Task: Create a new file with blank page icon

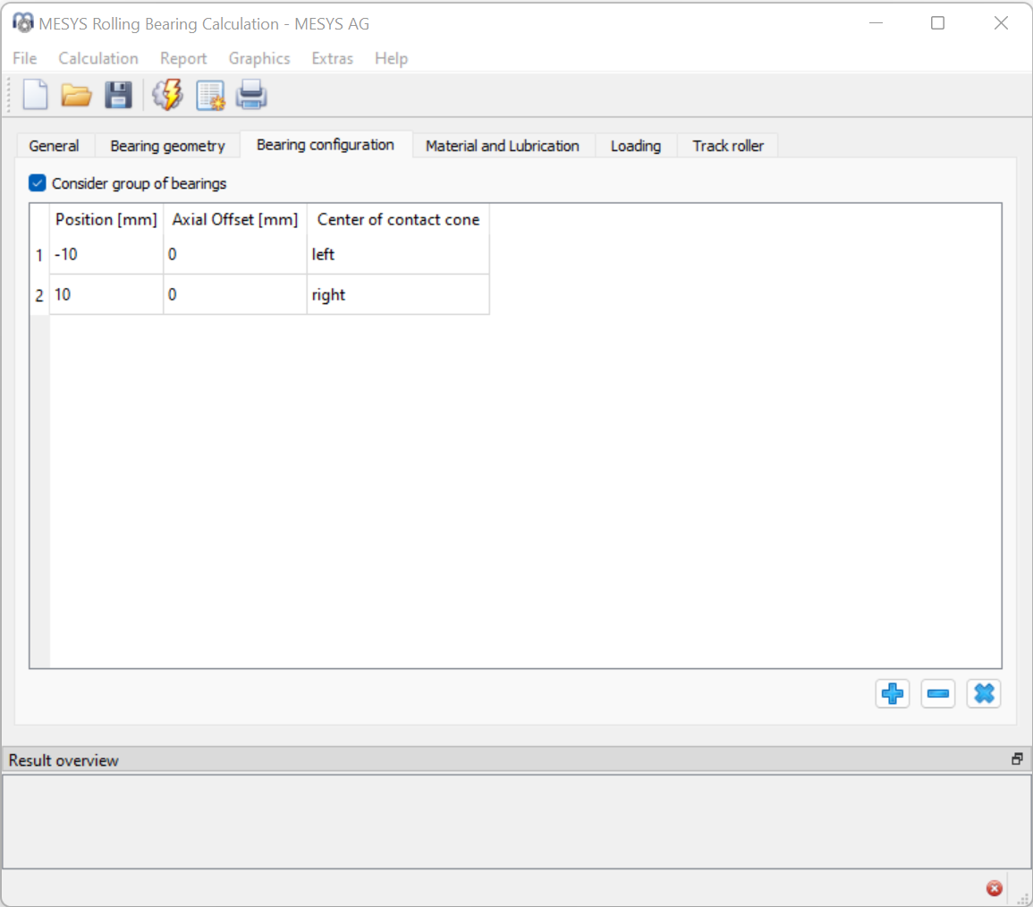Action: click(x=35, y=94)
